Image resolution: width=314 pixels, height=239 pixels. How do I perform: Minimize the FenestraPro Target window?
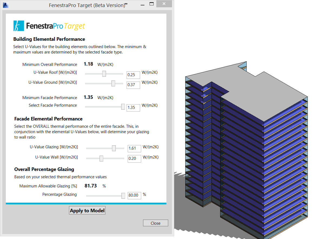pos(143,5)
